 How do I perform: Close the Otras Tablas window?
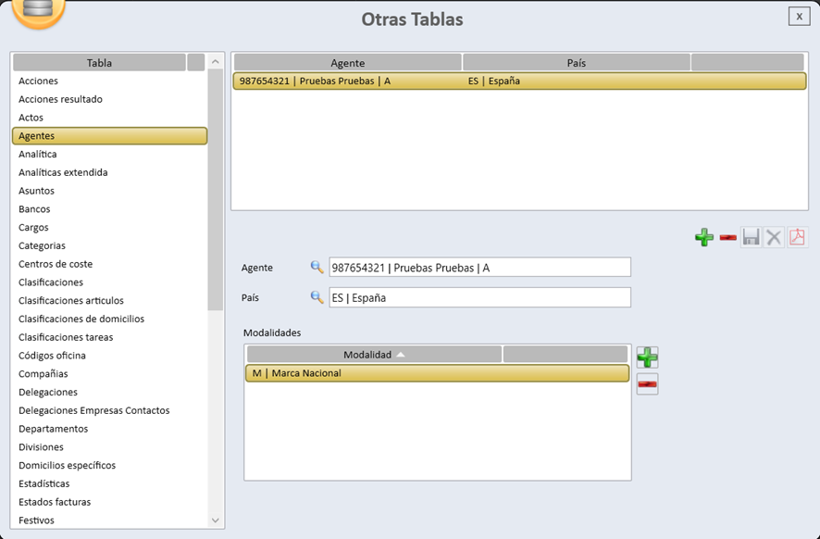[x=798, y=16]
